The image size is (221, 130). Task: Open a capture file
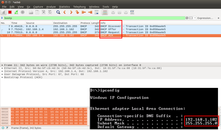pyautogui.click(x=31, y=12)
